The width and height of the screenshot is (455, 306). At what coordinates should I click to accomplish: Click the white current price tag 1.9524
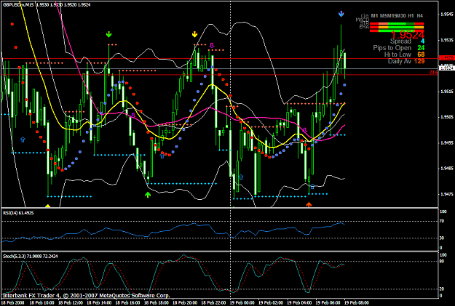446,68
